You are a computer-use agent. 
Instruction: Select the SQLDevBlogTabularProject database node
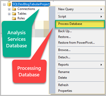[31, 4]
